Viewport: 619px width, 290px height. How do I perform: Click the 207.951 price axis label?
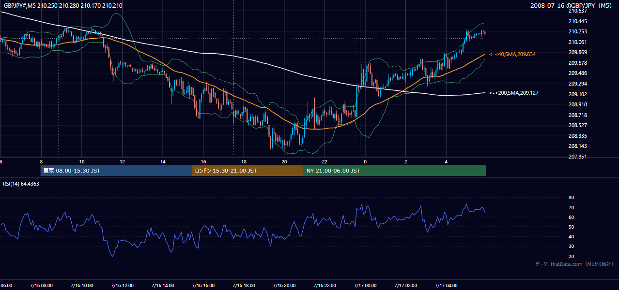[x=577, y=157]
